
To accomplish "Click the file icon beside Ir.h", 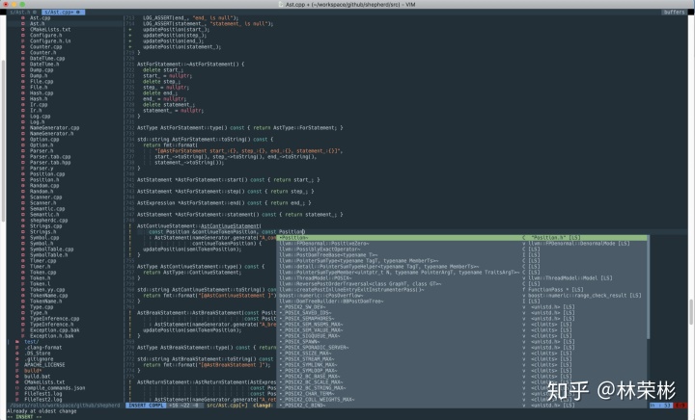I will tap(23, 111).
